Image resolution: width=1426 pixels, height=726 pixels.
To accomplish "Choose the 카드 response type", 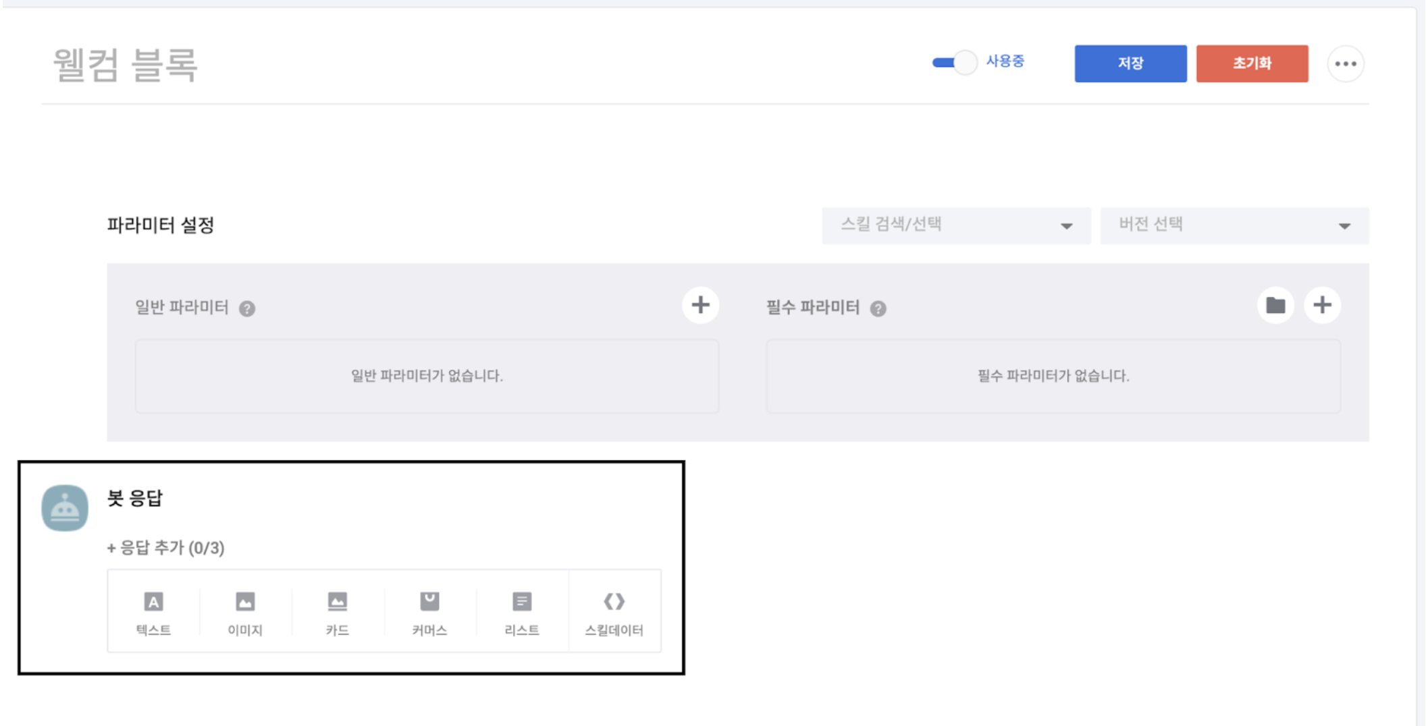I will (x=337, y=611).
